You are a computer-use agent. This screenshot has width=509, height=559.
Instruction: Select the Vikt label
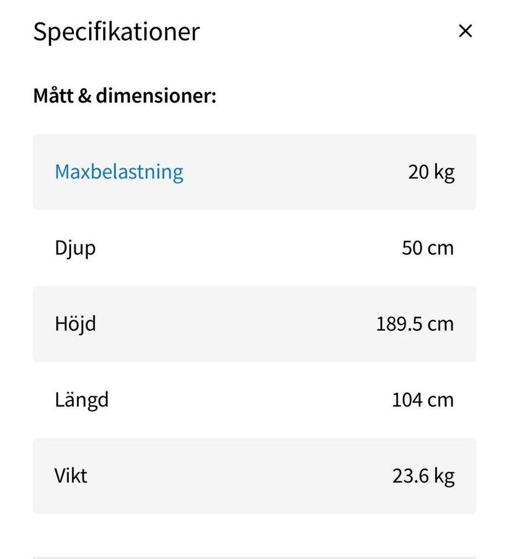click(x=71, y=476)
